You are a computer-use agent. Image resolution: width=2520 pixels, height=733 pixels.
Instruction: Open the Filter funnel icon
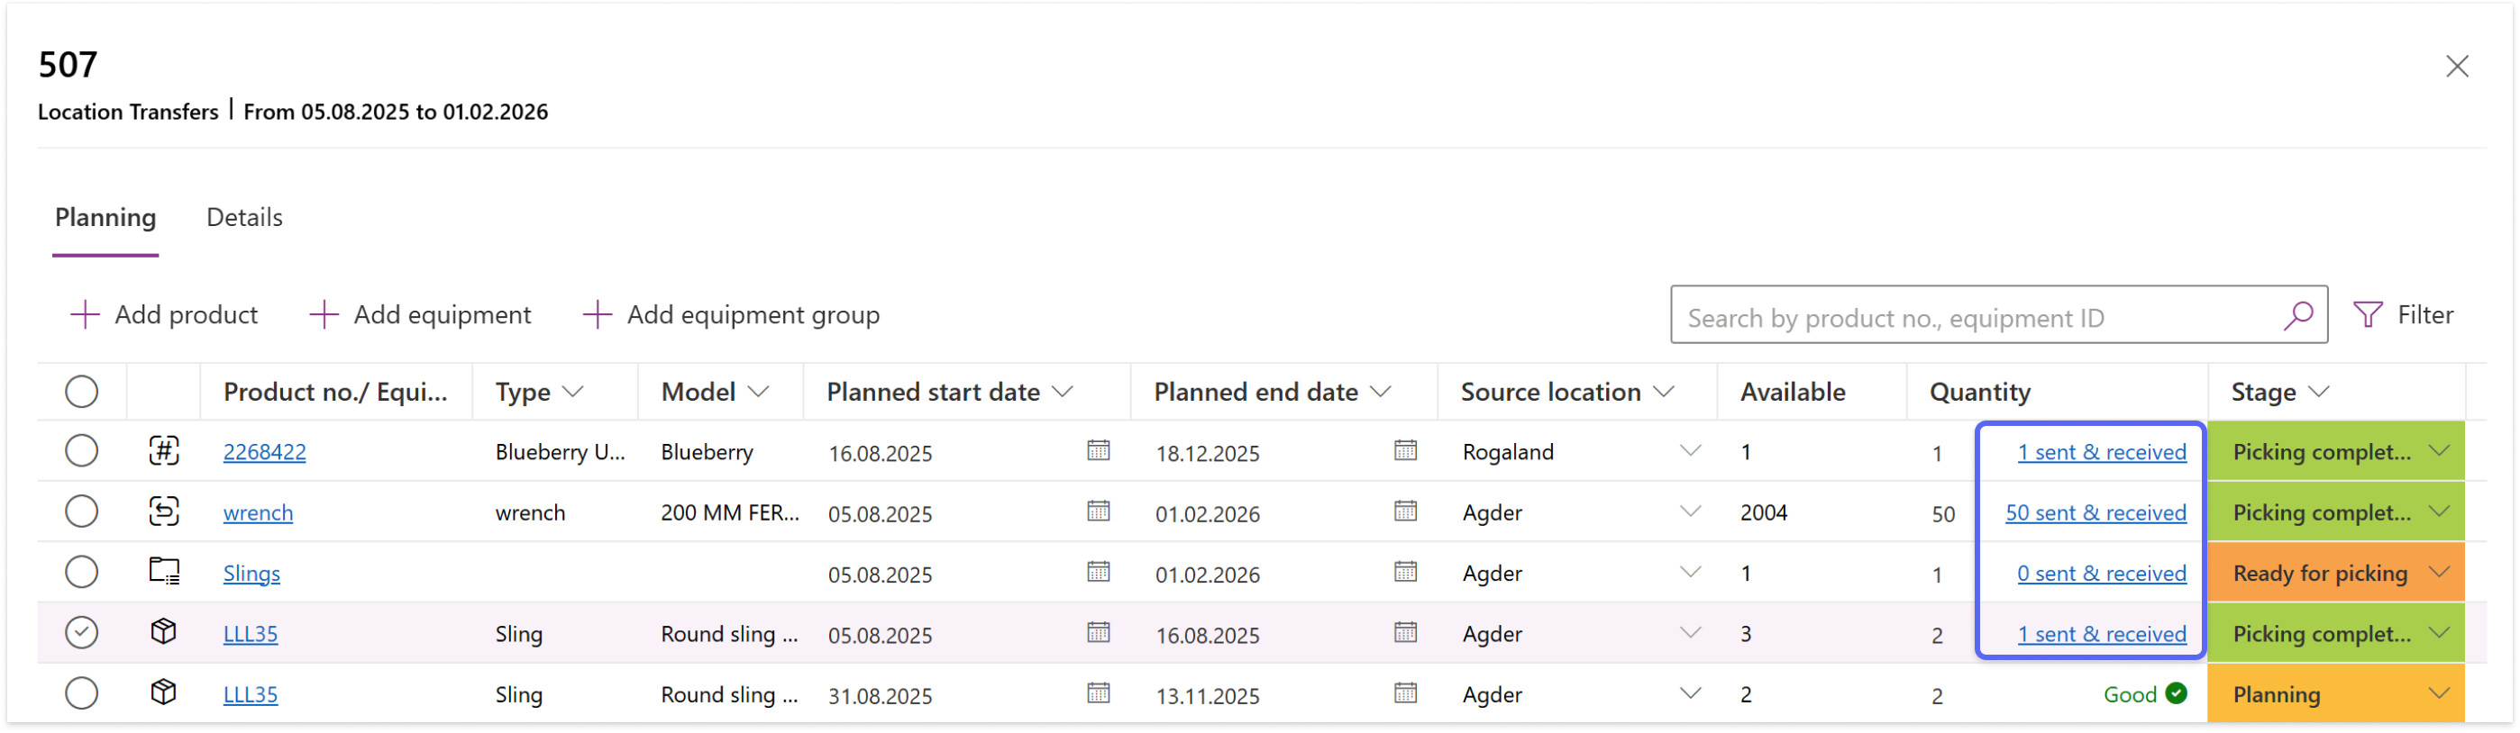pos(2368,314)
